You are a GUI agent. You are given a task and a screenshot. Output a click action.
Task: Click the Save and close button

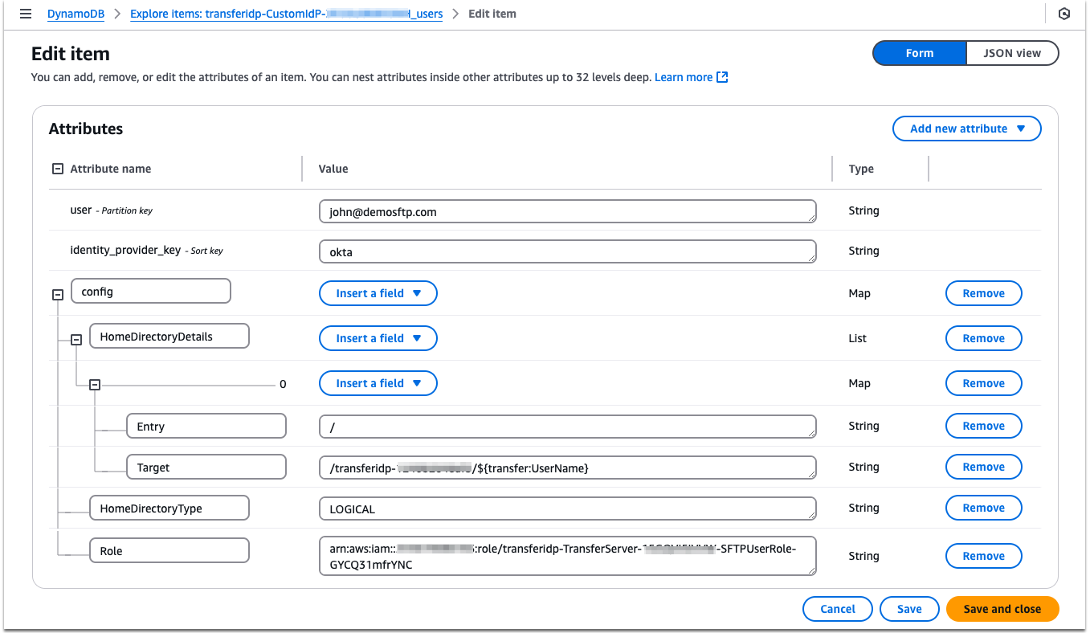click(x=1002, y=608)
